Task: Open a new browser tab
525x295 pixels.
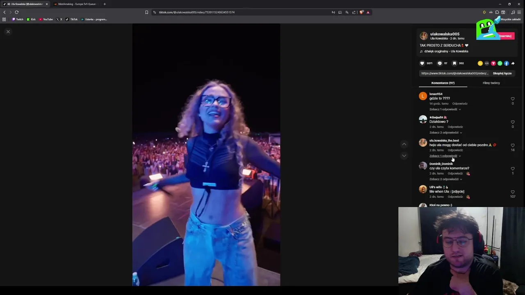Action: pyautogui.click(x=105, y=4)
